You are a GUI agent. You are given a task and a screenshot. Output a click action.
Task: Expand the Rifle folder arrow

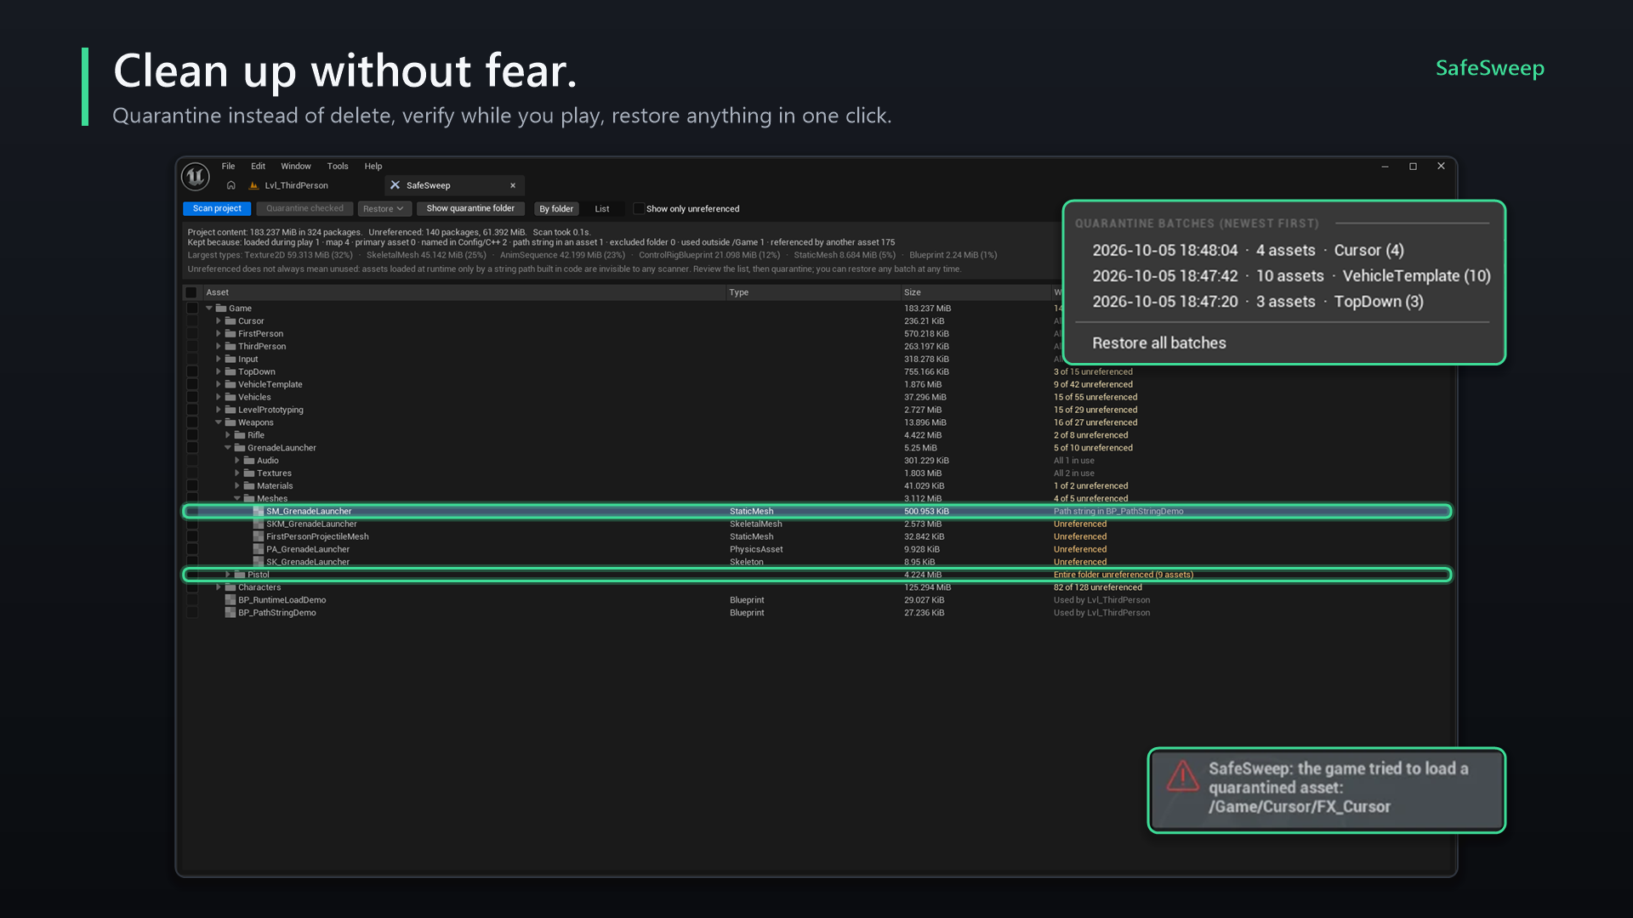[x=228, y=435]
